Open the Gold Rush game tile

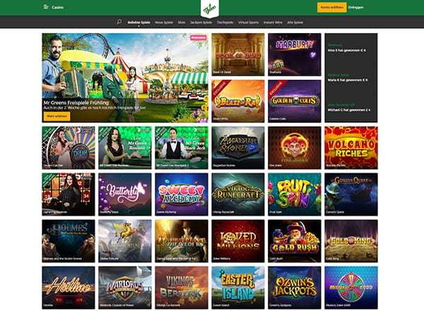click(x=295, y=241)
